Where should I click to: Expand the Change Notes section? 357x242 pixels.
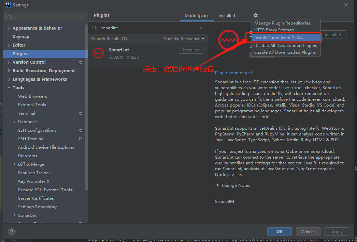click(218, 185)
